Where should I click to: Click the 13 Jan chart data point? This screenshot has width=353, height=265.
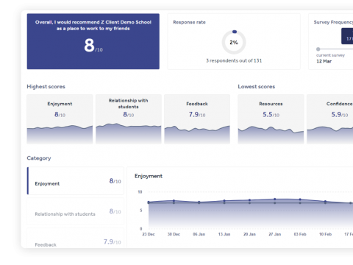click(x=224, y=201)
